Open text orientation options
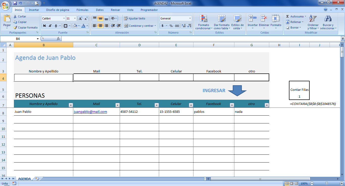345x186 pixels. point(114,18)
